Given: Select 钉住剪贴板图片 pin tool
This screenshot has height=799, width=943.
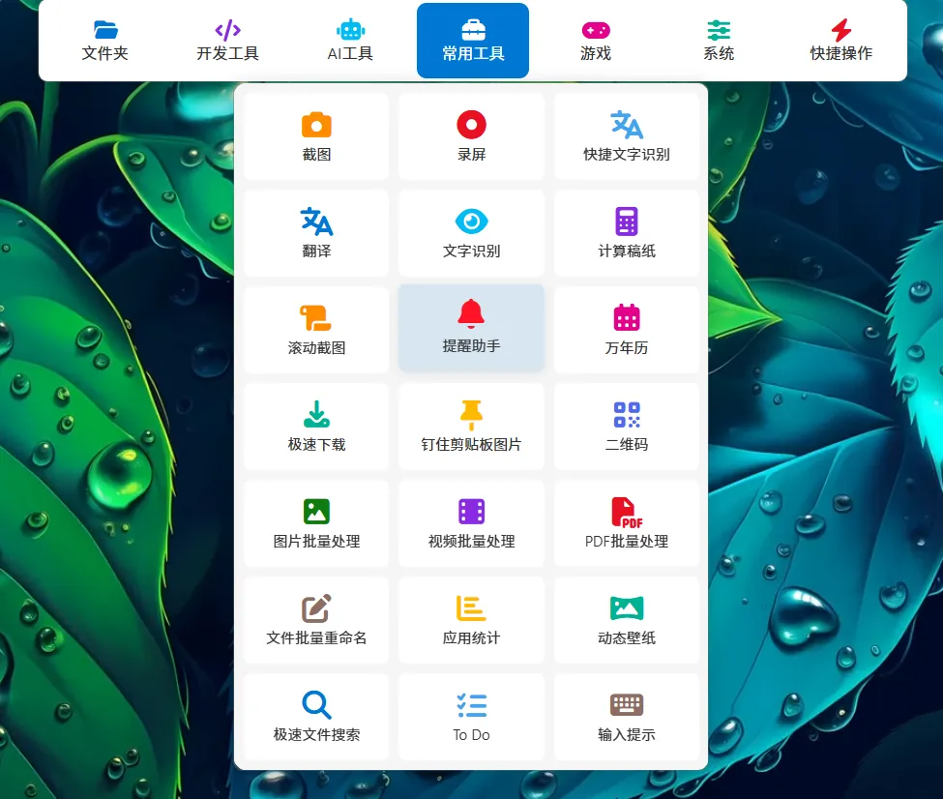Looking at the screenshot, I should (472, 427).
